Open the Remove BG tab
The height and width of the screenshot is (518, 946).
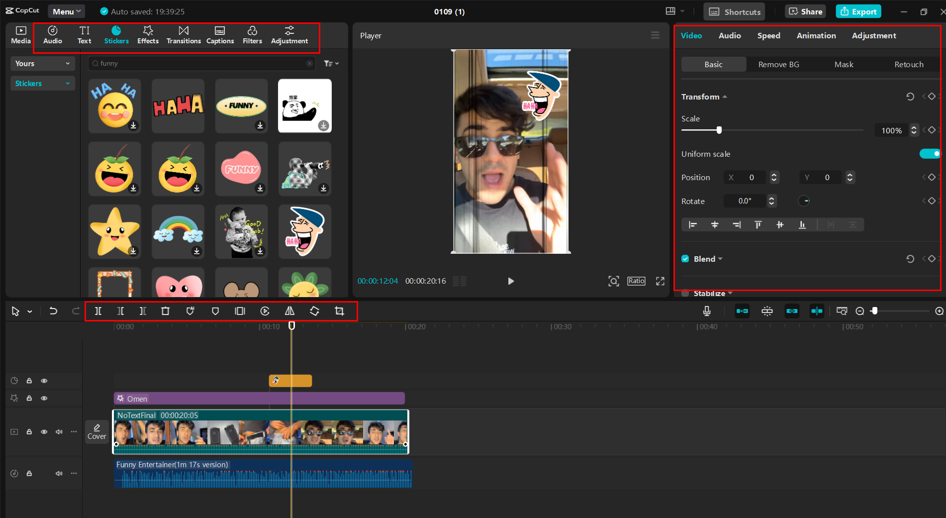click(778, 64)
